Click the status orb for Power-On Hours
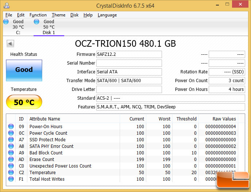Screen dimensions: 251x192 click(11, 126)
